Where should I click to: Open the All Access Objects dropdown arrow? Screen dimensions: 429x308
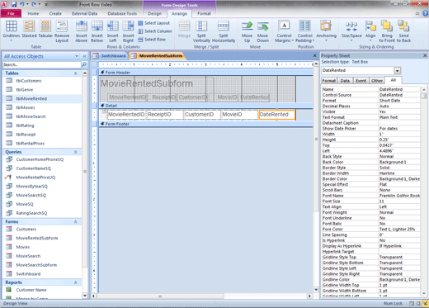[x=77, y=56]
